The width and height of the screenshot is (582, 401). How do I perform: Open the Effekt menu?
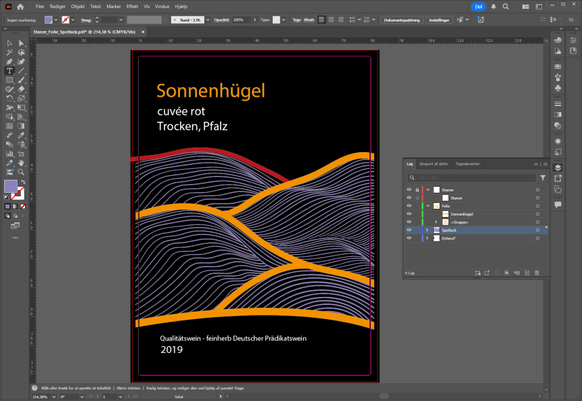pos(132,7)
